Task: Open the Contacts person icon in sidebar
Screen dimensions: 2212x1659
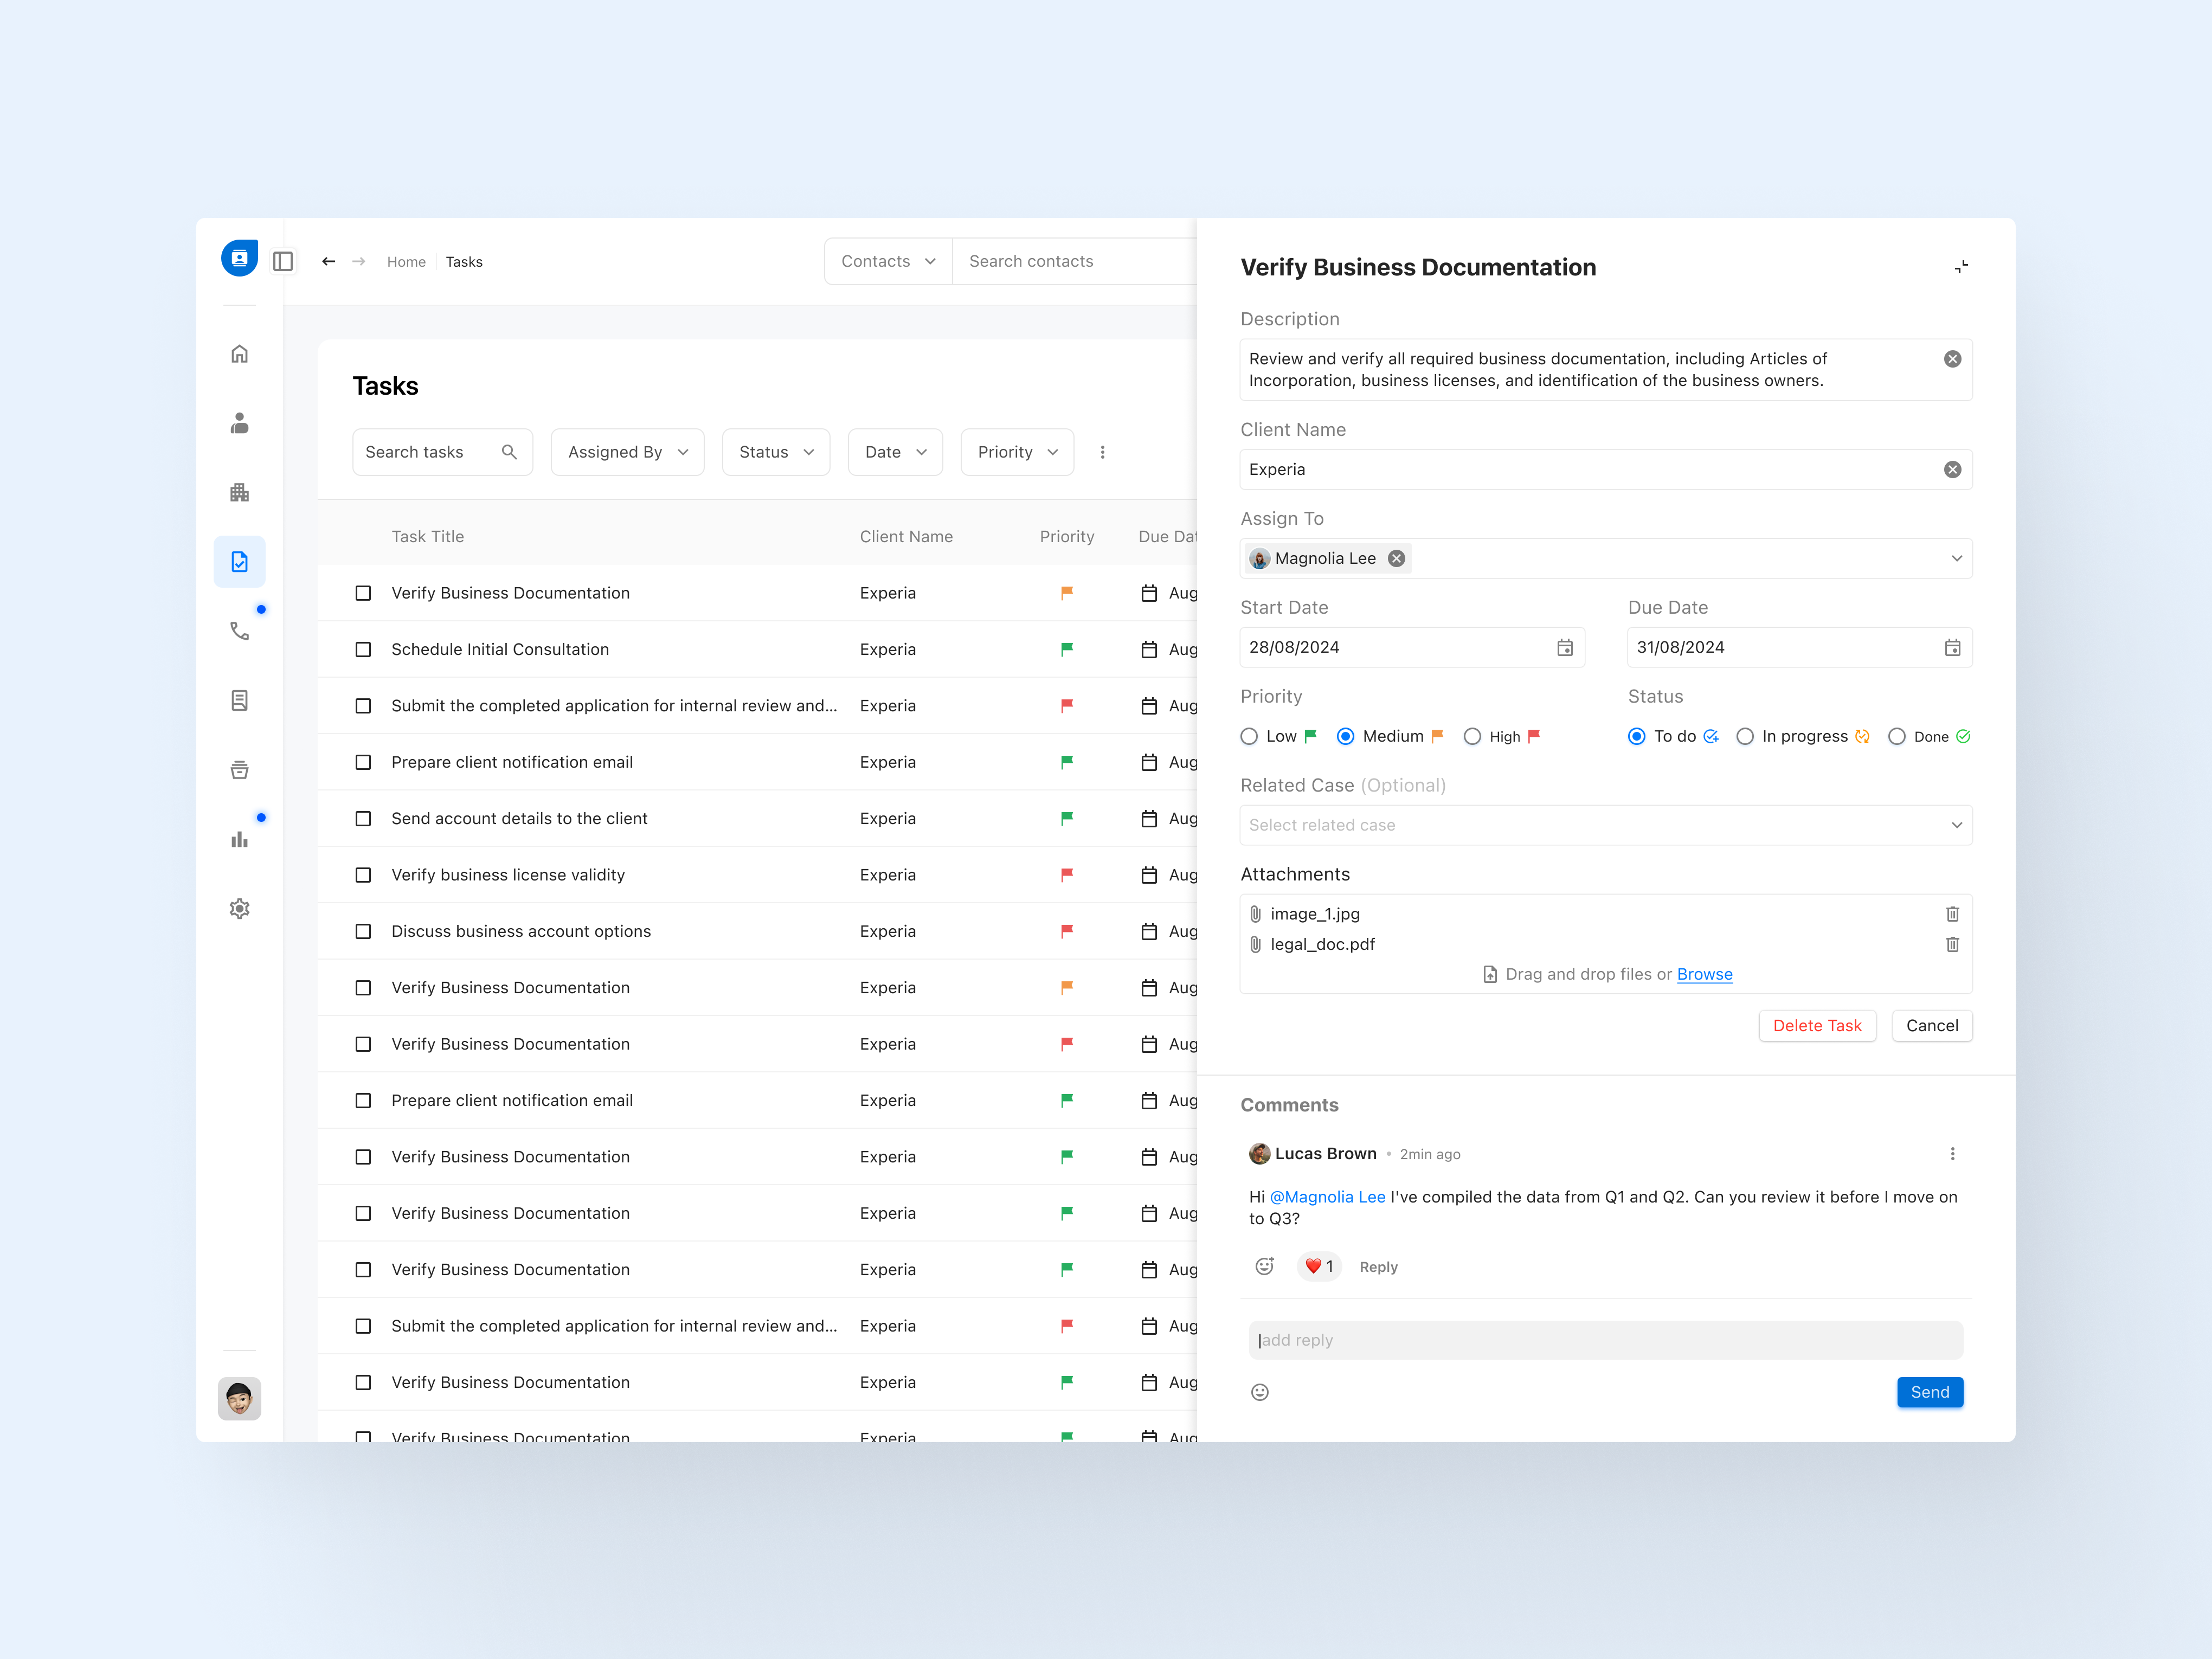Action: tap(239, 422)
